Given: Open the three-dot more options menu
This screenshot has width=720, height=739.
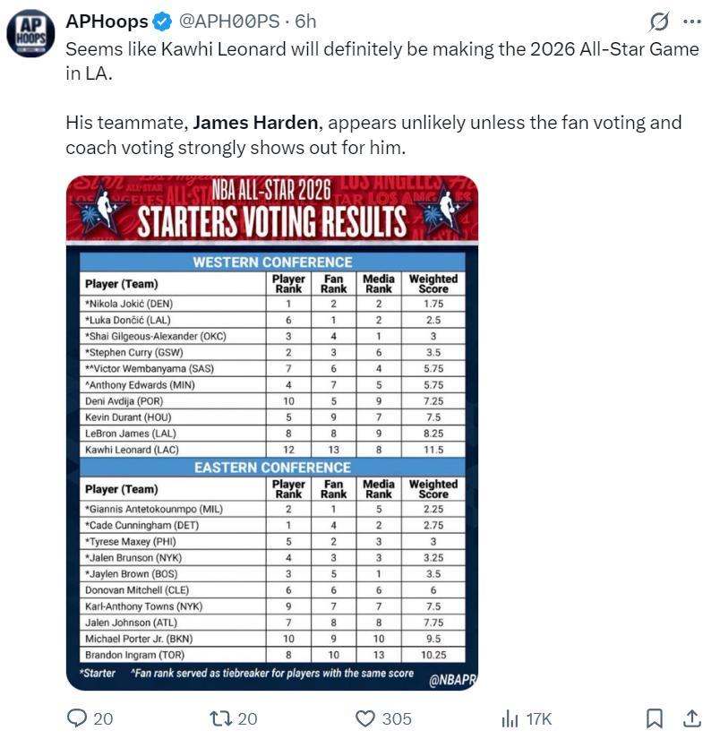Looking at the screenshot, I should pyautogui.click(x=692, y=21).
